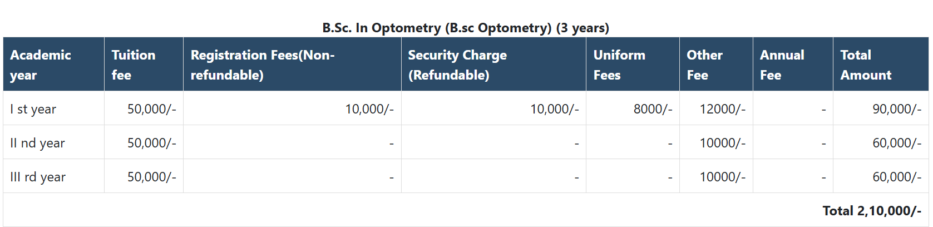The width and height of the screenshot is (933, 227).
Task: Click the table title B.Sc. In Optometry
Action: coord(466,28)
